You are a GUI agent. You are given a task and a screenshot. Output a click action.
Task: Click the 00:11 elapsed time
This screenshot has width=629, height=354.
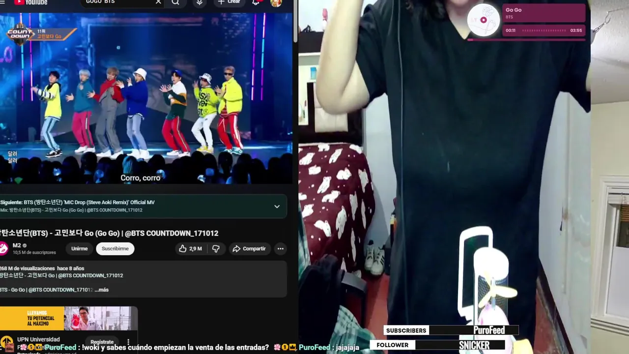(511, 30)
